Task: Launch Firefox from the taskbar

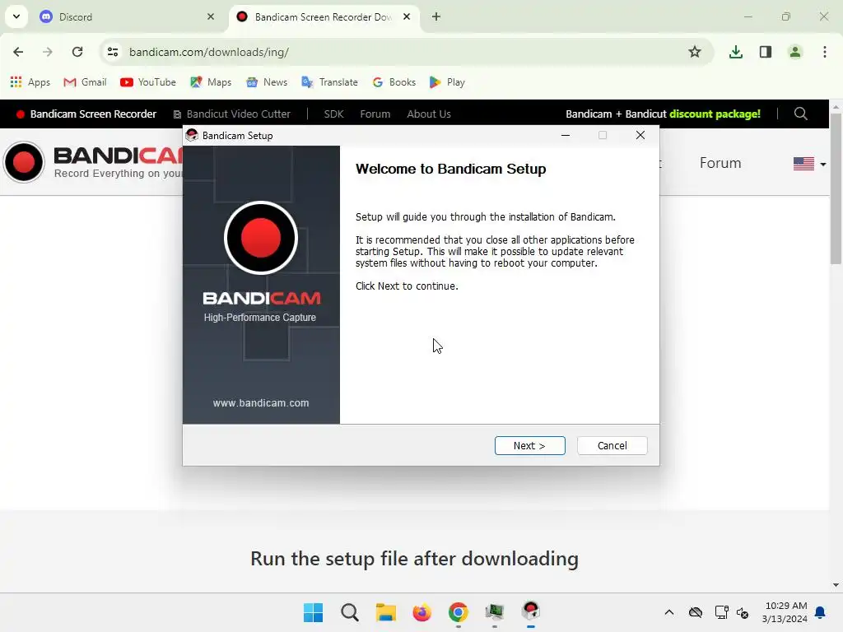Action: (422, 612)
